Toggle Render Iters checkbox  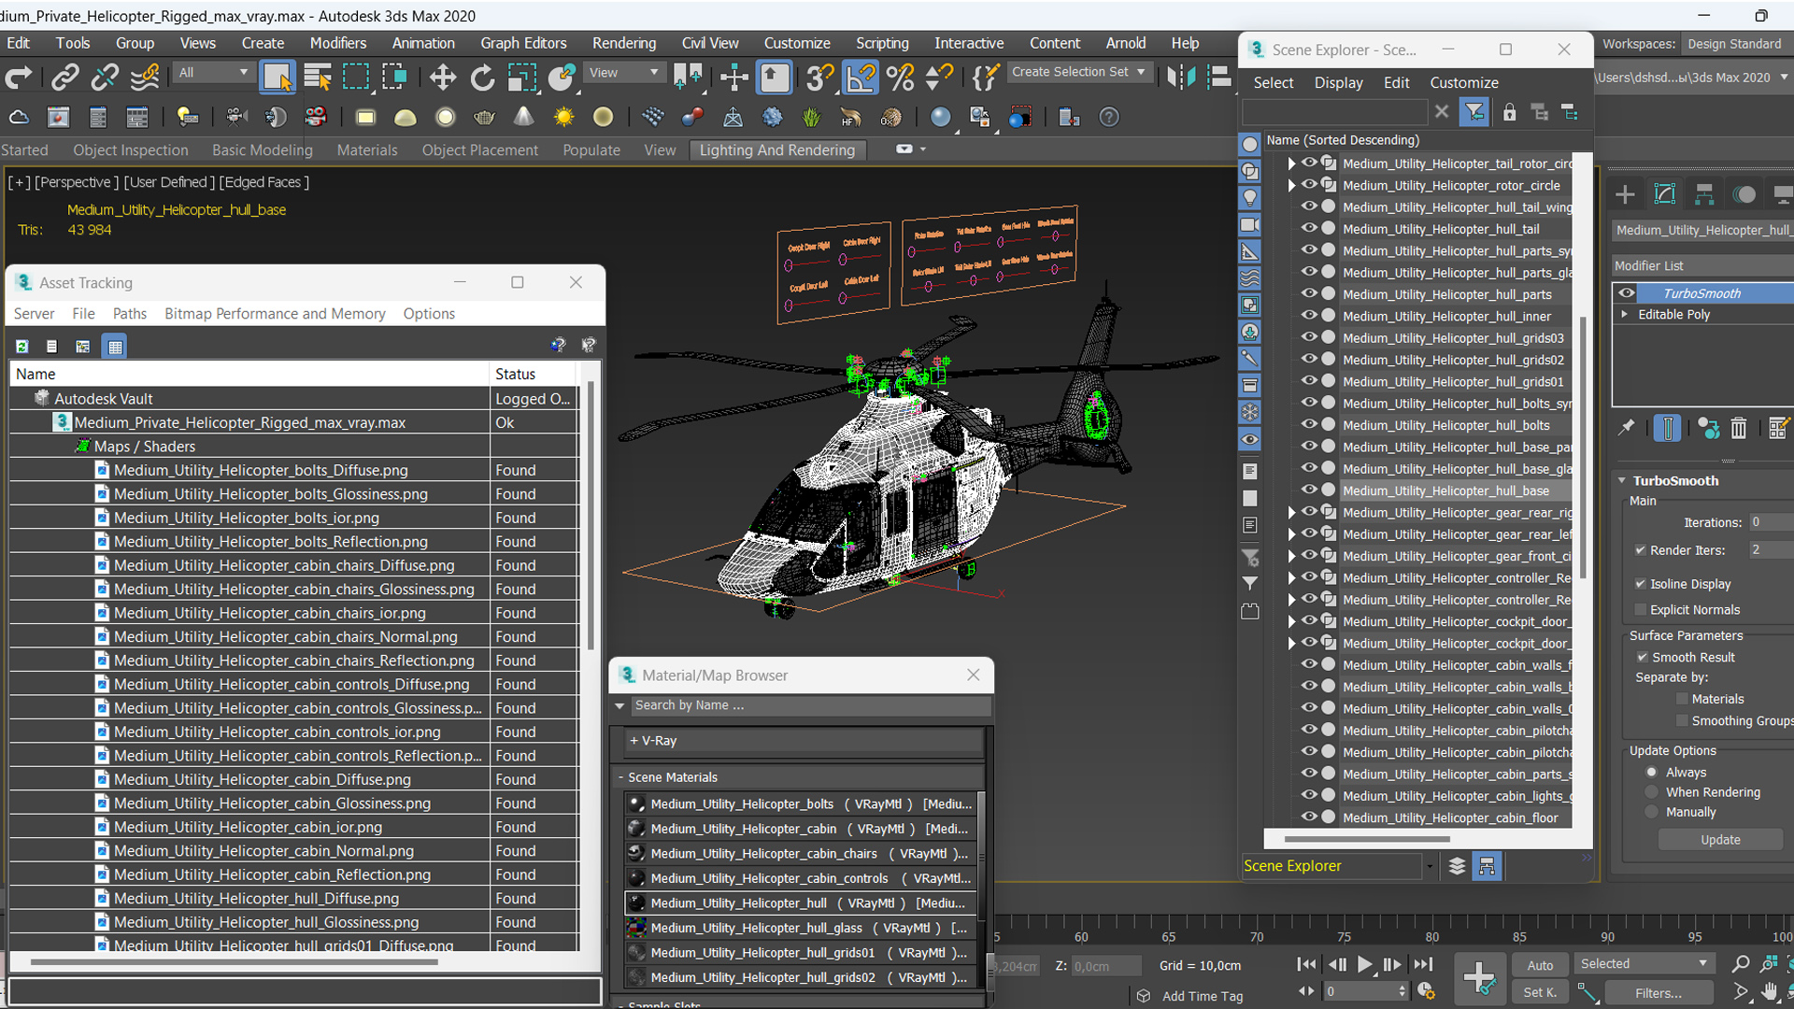1640,550
